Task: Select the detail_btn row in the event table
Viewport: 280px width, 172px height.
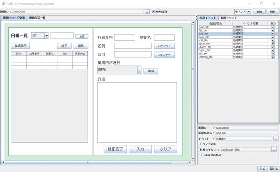Action: (x=238, y=44)
